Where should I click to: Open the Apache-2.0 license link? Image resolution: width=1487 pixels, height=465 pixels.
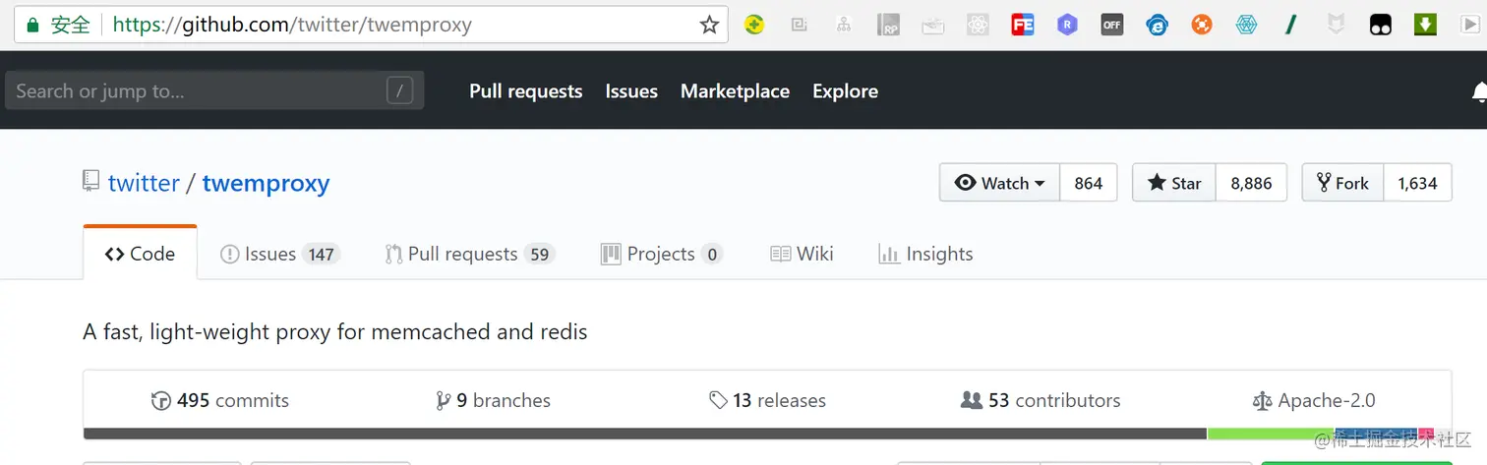(x=1314, y=400)
